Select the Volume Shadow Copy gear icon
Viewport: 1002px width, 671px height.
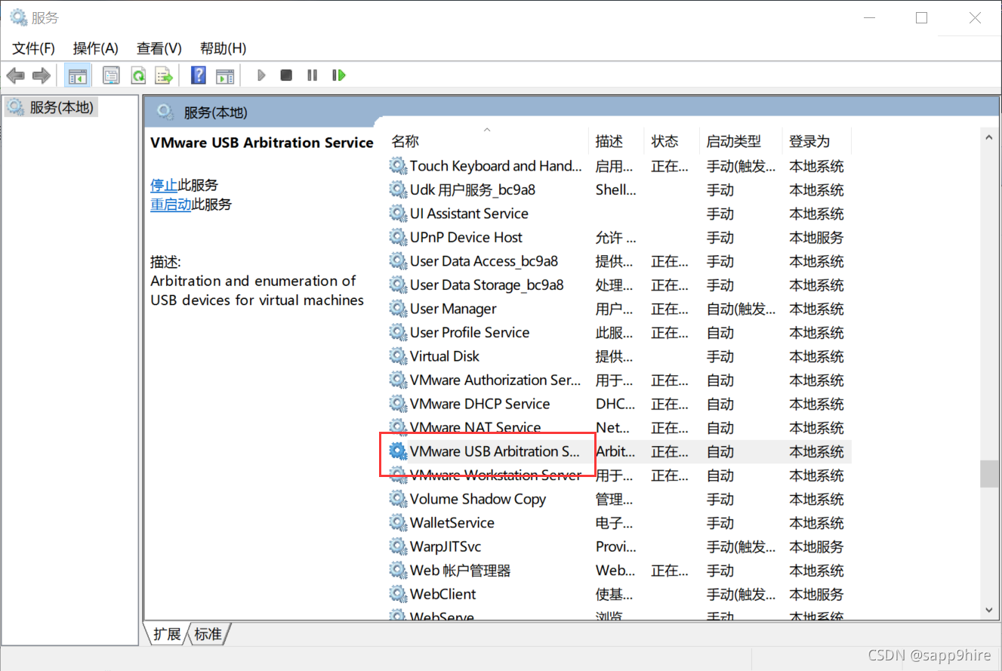coord(398,499)
